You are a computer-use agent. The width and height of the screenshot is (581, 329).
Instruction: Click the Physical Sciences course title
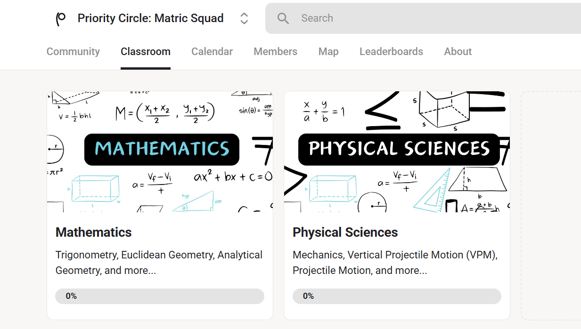click(345, 233)
